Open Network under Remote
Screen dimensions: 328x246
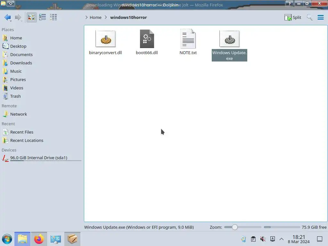point(41,114)
